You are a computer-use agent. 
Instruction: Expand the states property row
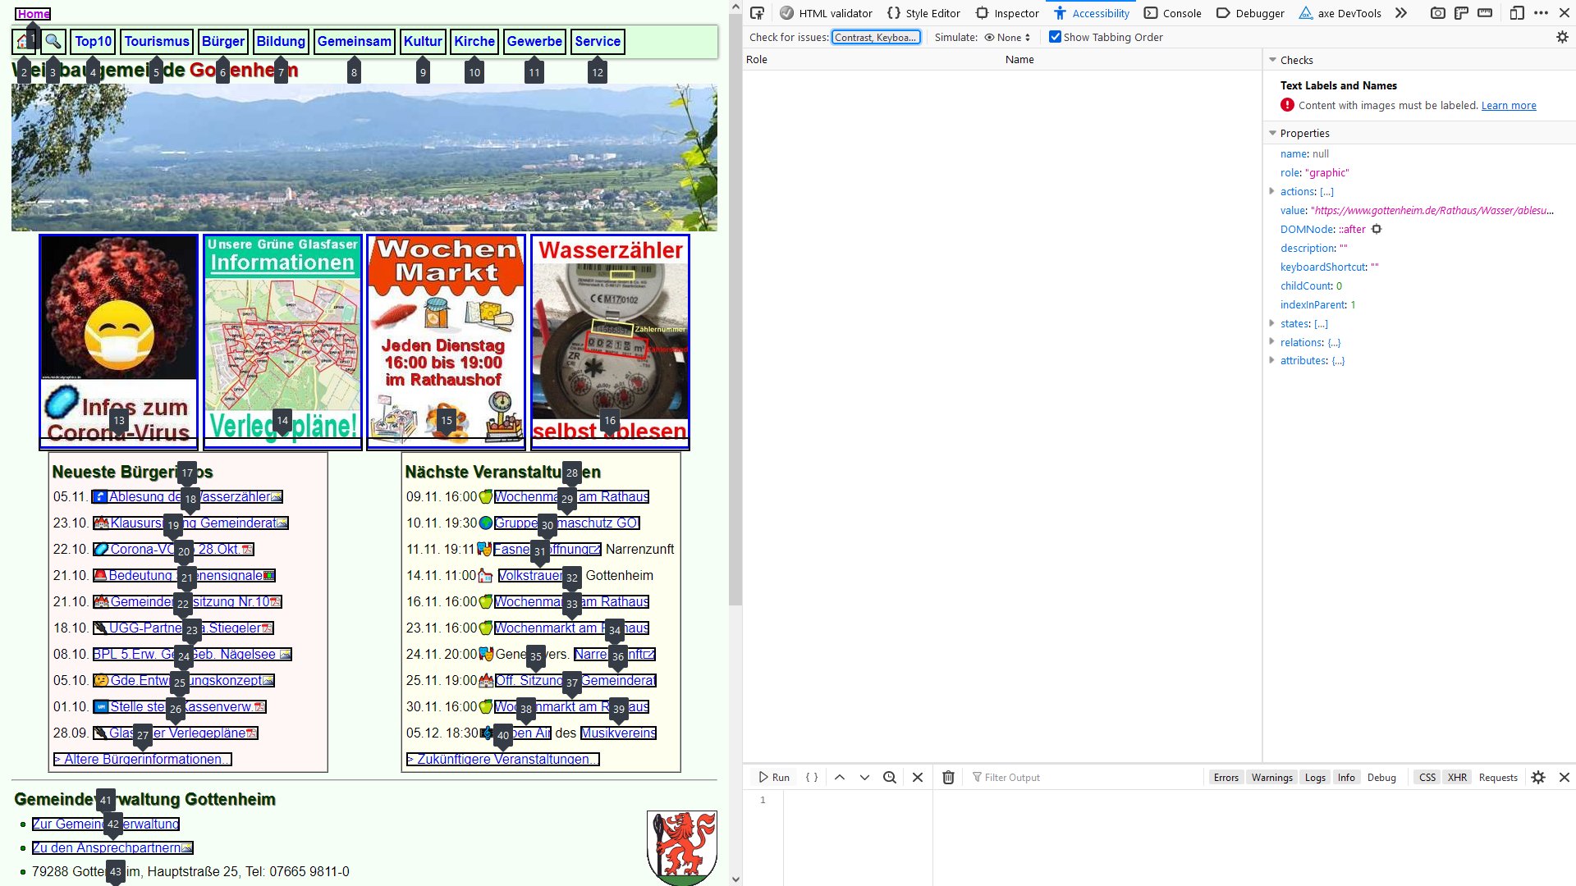[x=1272, y=323]
